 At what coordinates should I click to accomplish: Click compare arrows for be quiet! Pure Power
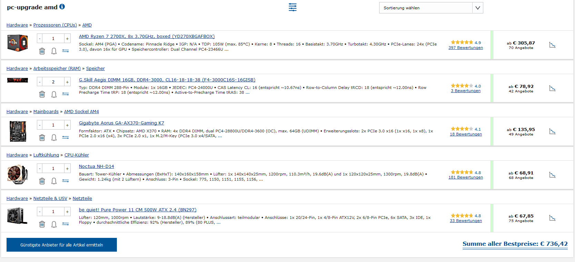(x=65, y=224)
